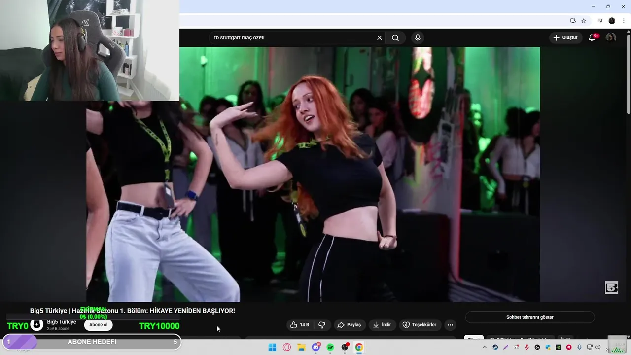Viewport: 631px width, 355px height.
Task: Share the video via Paylaş
Action: pyautogui.click(x=349, y=325)
